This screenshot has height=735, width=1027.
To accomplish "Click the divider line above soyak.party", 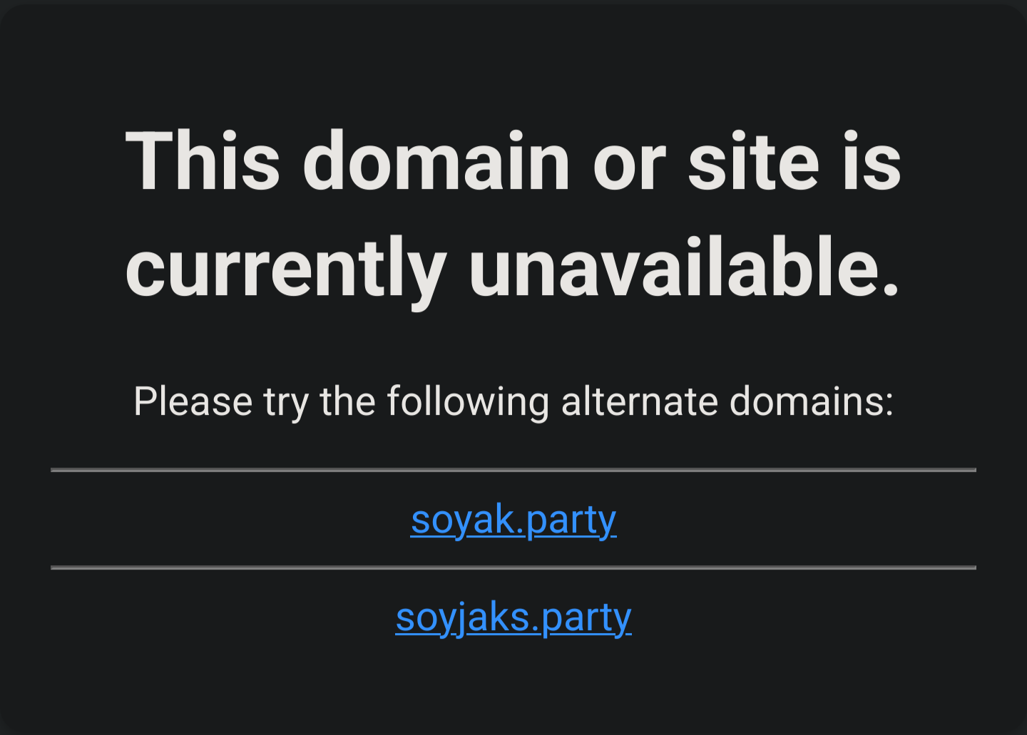I will click(513, 470).
